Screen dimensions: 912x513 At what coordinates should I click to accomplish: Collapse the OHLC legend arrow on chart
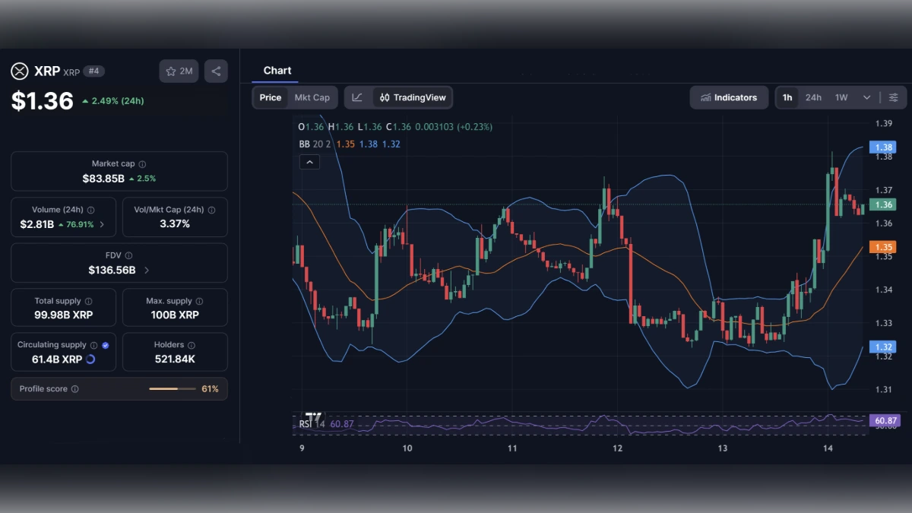pyautogui.click(x=309, y=162)
